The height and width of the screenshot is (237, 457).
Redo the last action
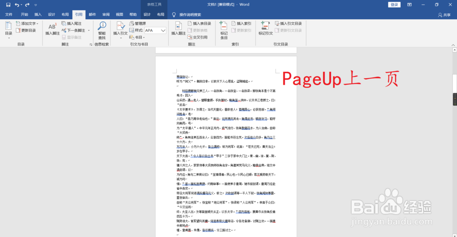27,5
